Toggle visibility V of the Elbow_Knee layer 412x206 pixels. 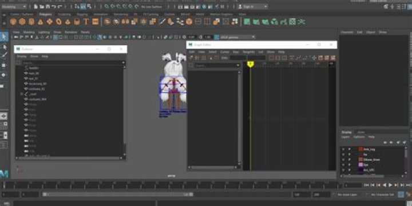coord(343,160)
